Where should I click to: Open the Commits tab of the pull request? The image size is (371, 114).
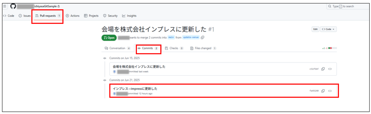coord(148,48)
